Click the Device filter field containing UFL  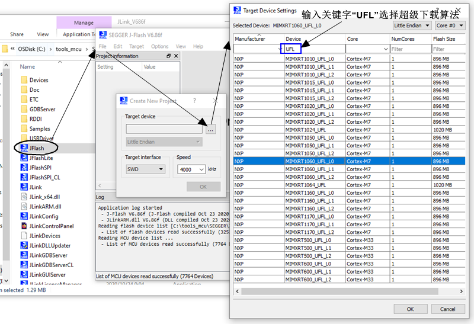(315, 49)
